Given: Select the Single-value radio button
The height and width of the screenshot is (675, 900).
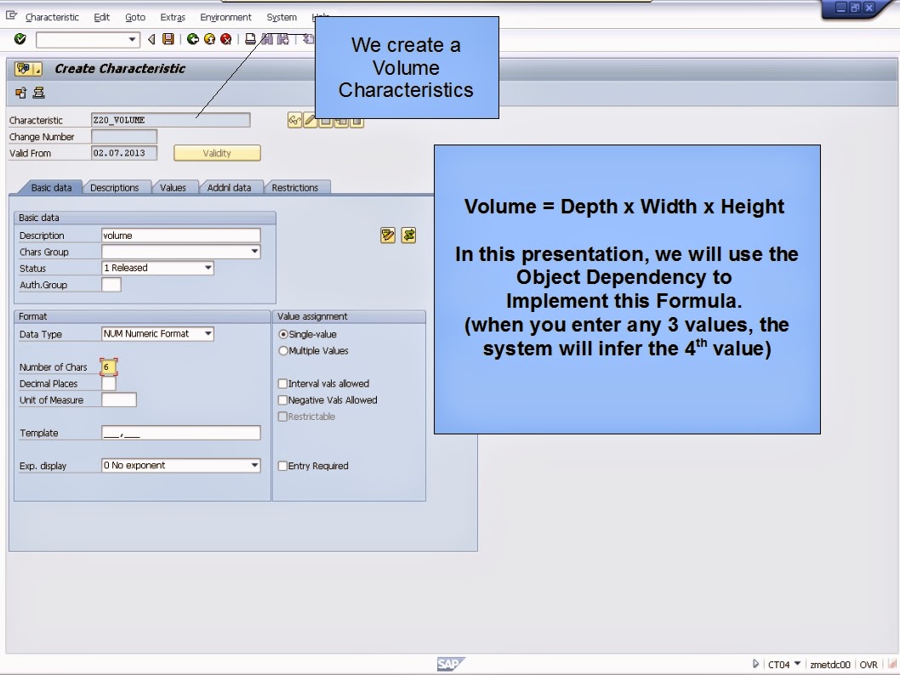Looking at the screenshot, I should tap(283, 334).
